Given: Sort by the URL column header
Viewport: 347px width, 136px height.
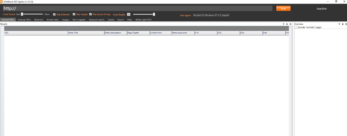Looking at the screenshot, I should [x=36, y=33].
